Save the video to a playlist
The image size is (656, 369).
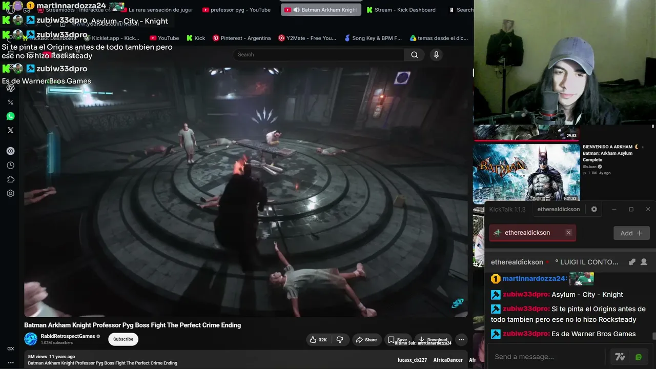(x=398, y=340)
